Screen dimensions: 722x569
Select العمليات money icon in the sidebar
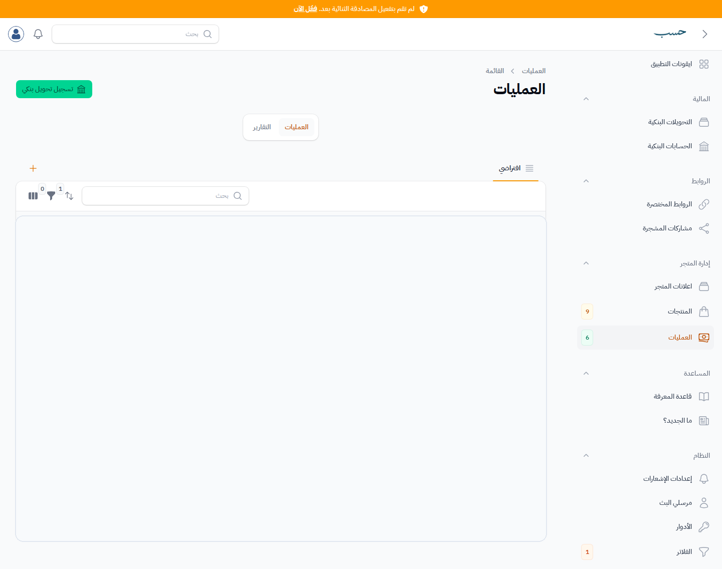click(x=704, y=338)
